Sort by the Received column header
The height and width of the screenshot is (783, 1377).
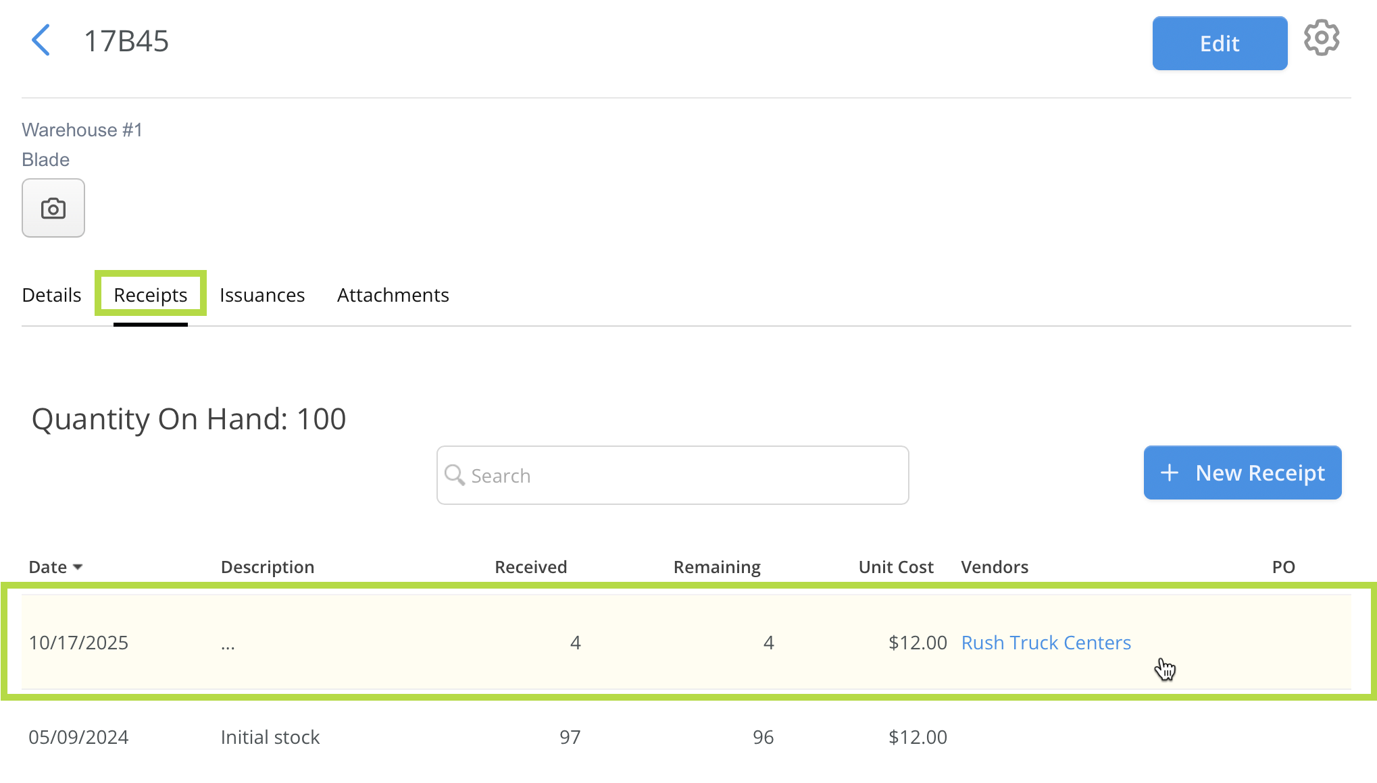(x=530, y=567)
